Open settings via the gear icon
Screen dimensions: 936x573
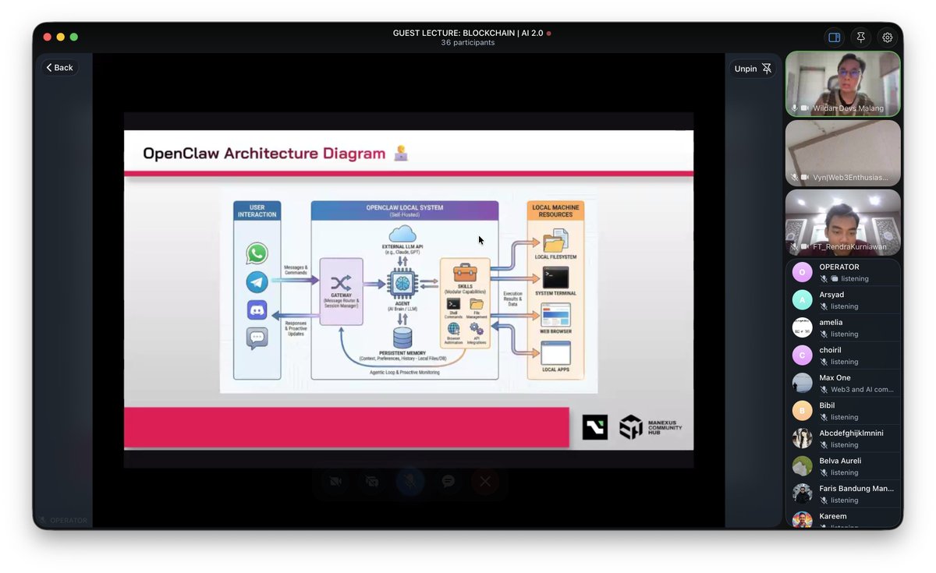[887, 37]
